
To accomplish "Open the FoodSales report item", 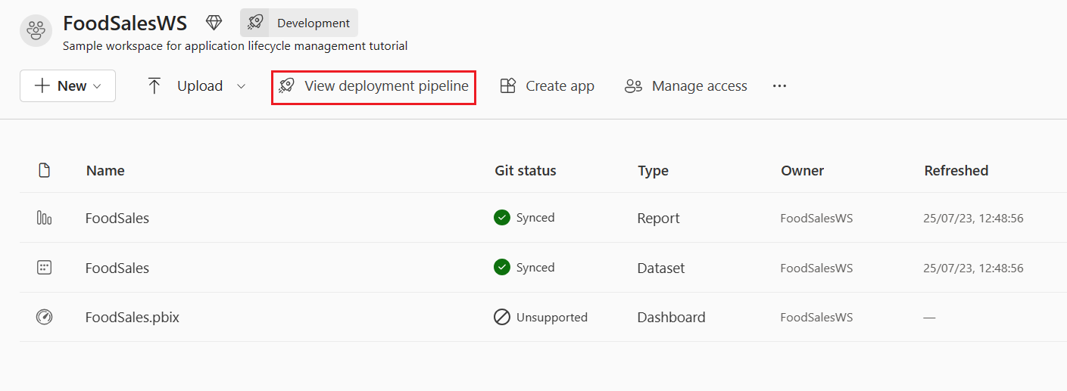I will pos(117,218).
